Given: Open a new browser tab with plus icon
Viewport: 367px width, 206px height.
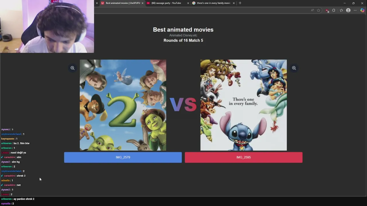Looking at the screenshot, I should tap(240, 3).
